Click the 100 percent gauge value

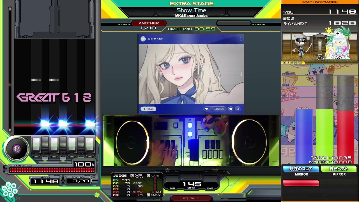[83, 164]
